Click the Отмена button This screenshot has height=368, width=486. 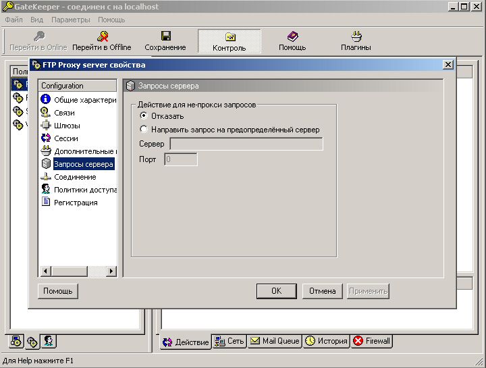pyautogui.click(x=323, y=291)
